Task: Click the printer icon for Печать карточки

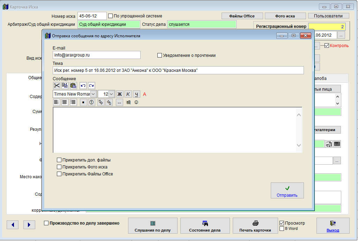Action: pos(255,224)
